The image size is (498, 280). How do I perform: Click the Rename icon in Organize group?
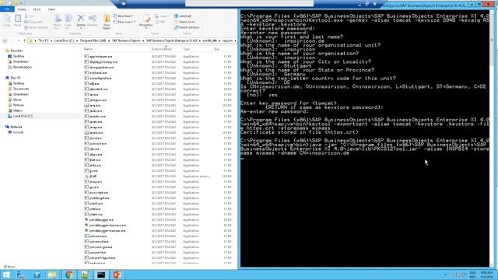(93, 20)
